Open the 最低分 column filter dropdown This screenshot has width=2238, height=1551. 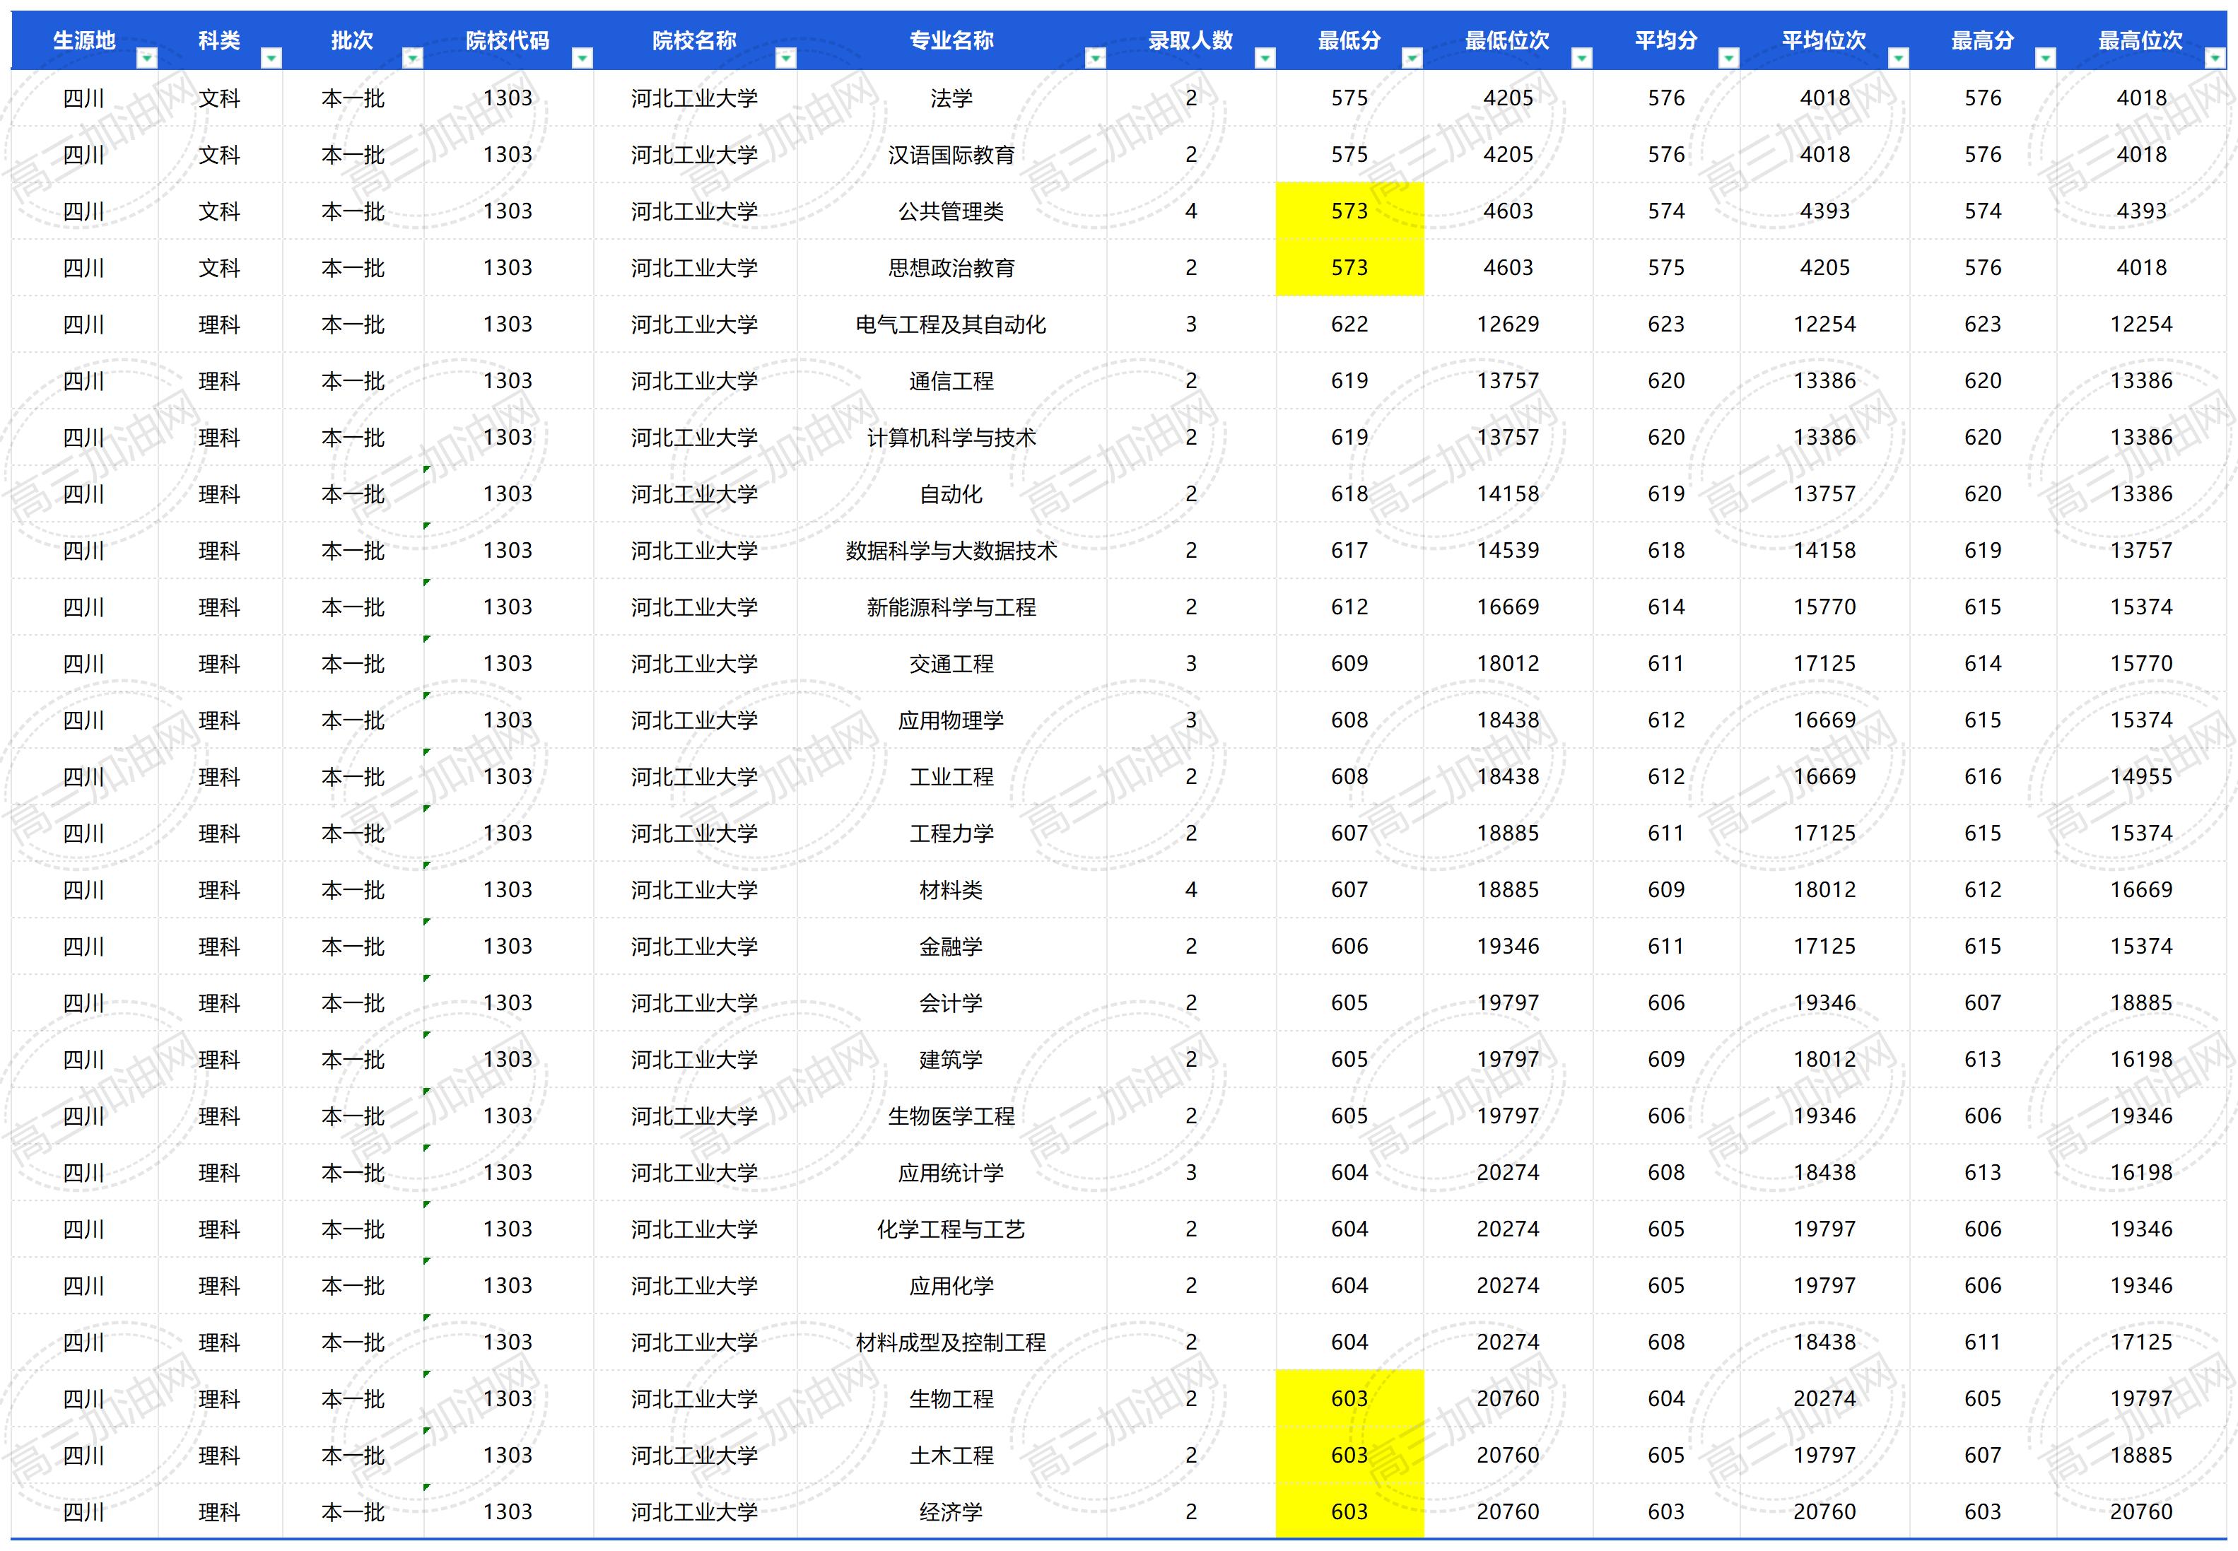(x=1412, y=58)
